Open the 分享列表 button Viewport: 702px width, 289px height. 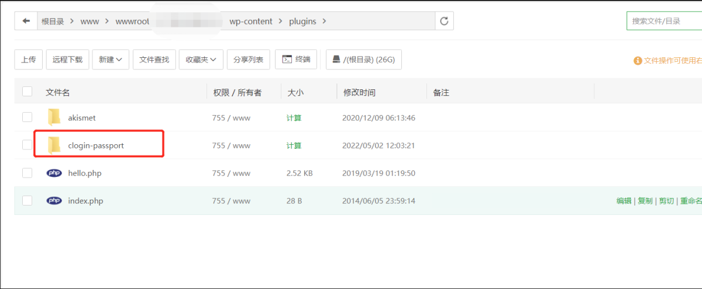tap(248, 60)
